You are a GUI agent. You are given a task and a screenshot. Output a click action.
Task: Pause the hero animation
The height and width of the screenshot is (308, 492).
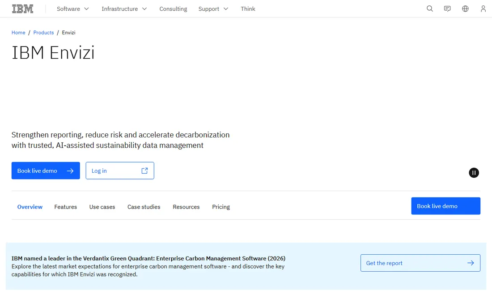coord(474,173)
